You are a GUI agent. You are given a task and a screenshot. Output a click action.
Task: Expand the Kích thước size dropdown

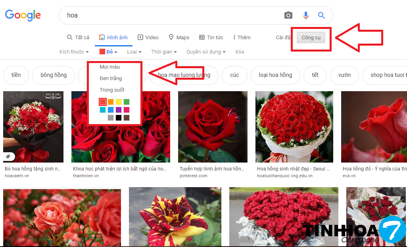point(74,52)
